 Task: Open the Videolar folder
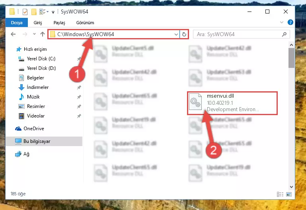pyautogui.click(x=36, y=116)
